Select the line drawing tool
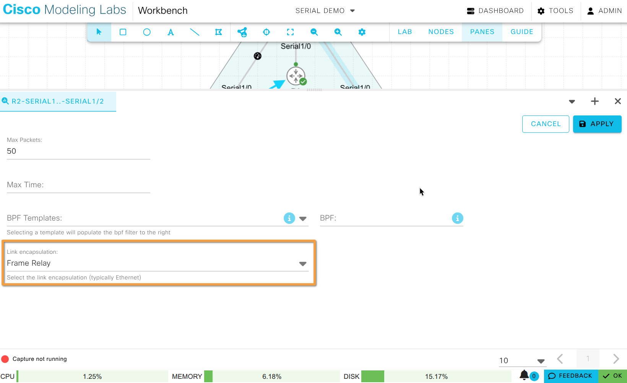 tap(195, 32)
